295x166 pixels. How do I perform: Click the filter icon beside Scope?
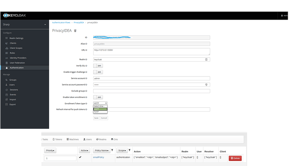point(130,150)
